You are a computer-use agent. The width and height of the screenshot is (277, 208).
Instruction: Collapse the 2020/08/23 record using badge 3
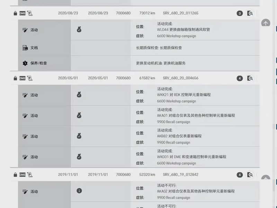click(240, 14)
